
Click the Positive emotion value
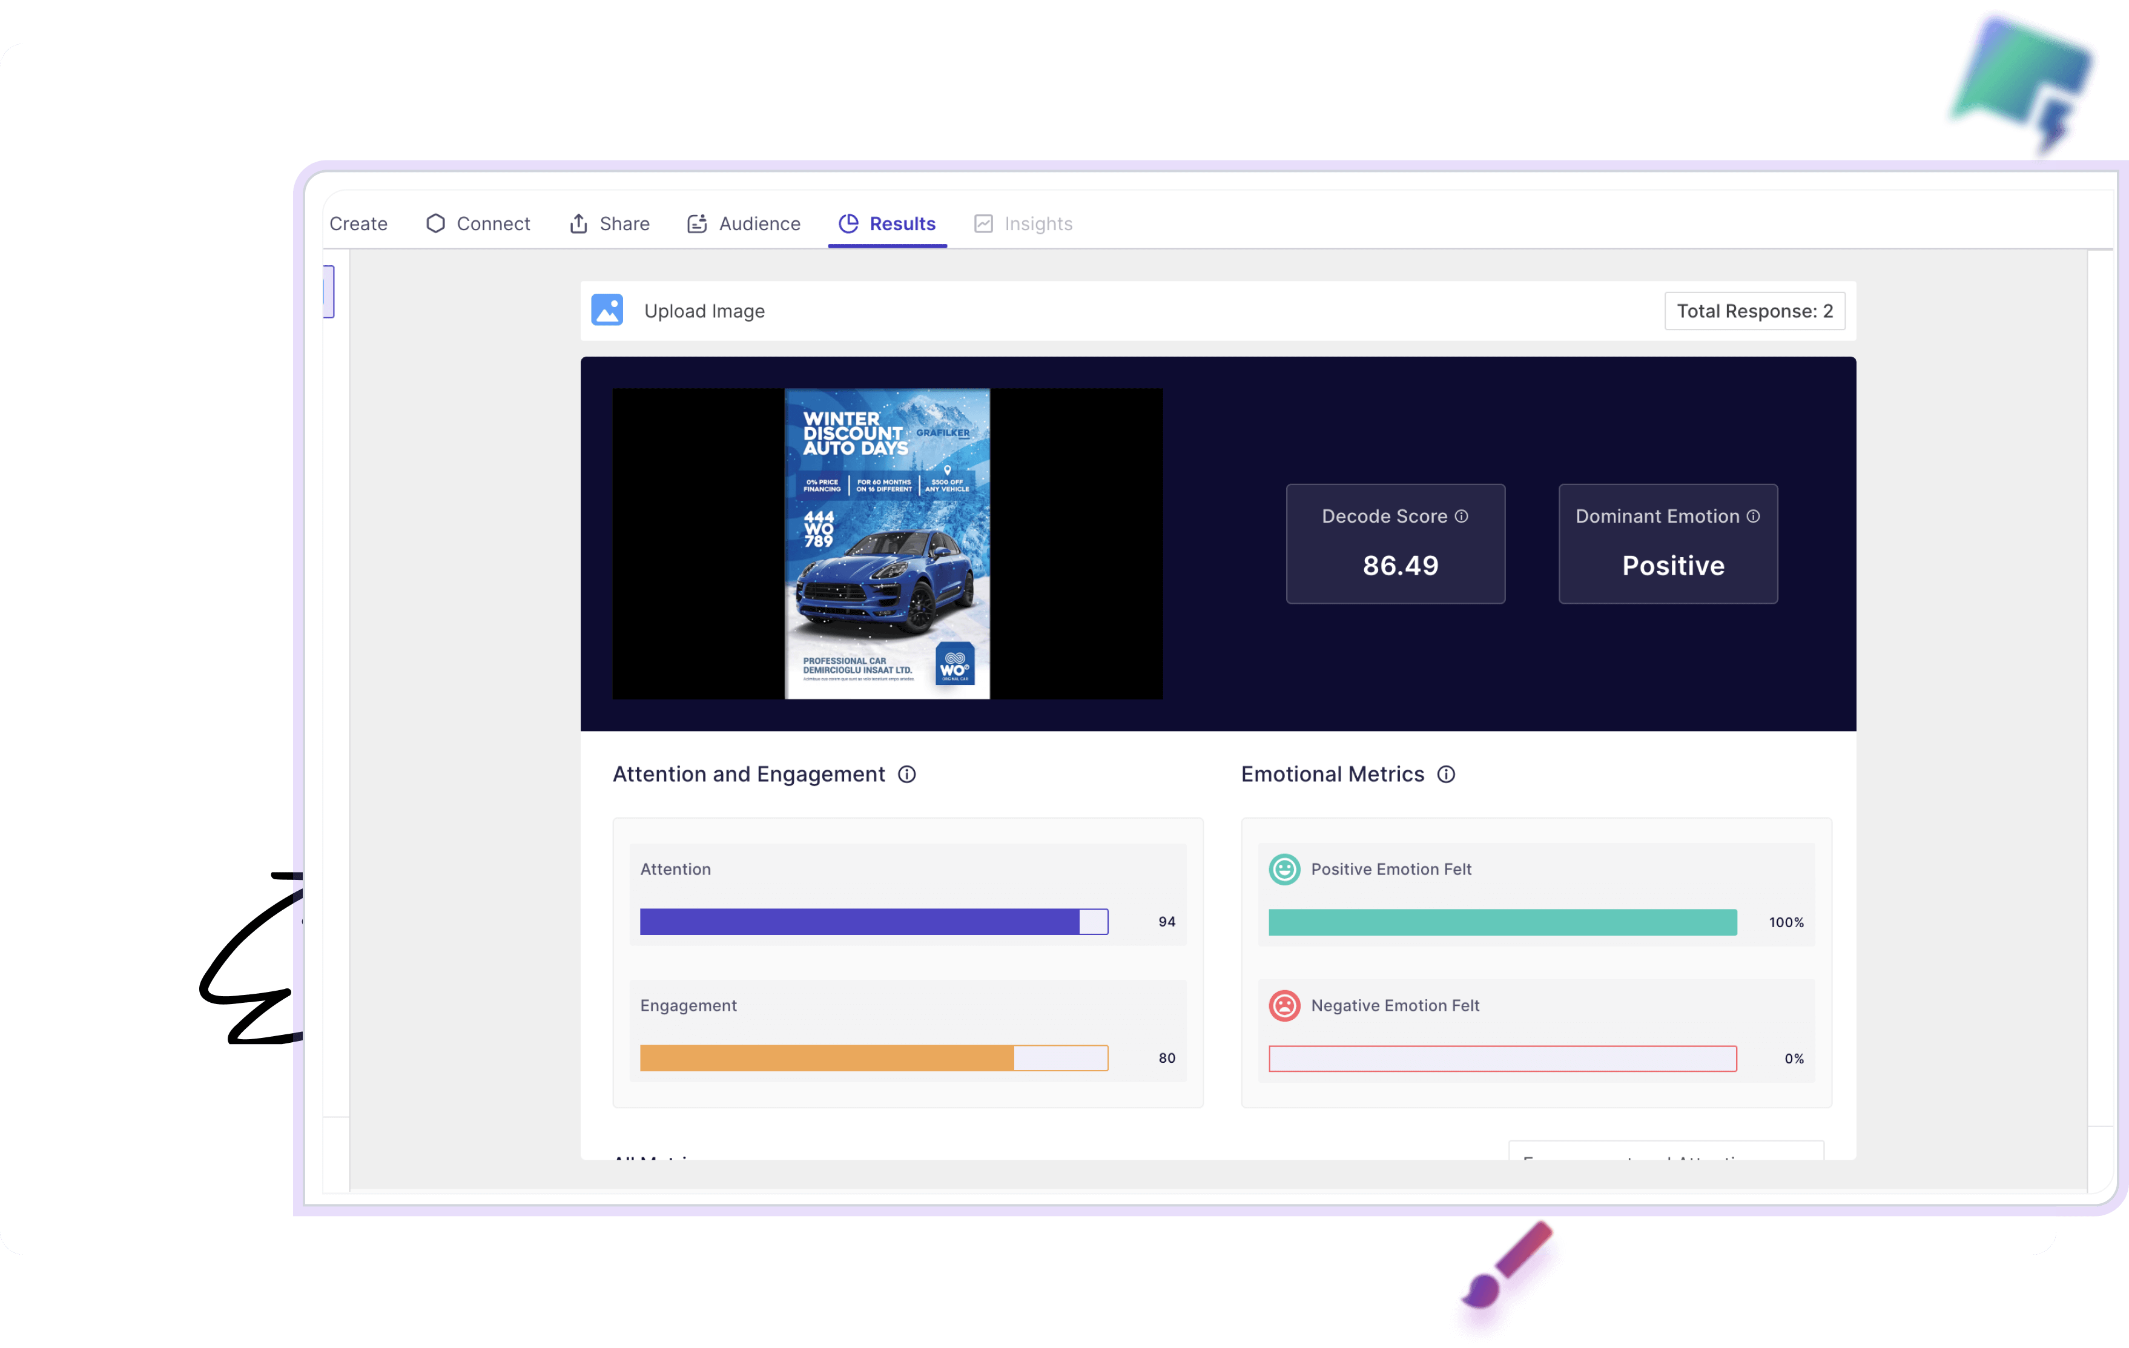click(x=1673, y=566)
